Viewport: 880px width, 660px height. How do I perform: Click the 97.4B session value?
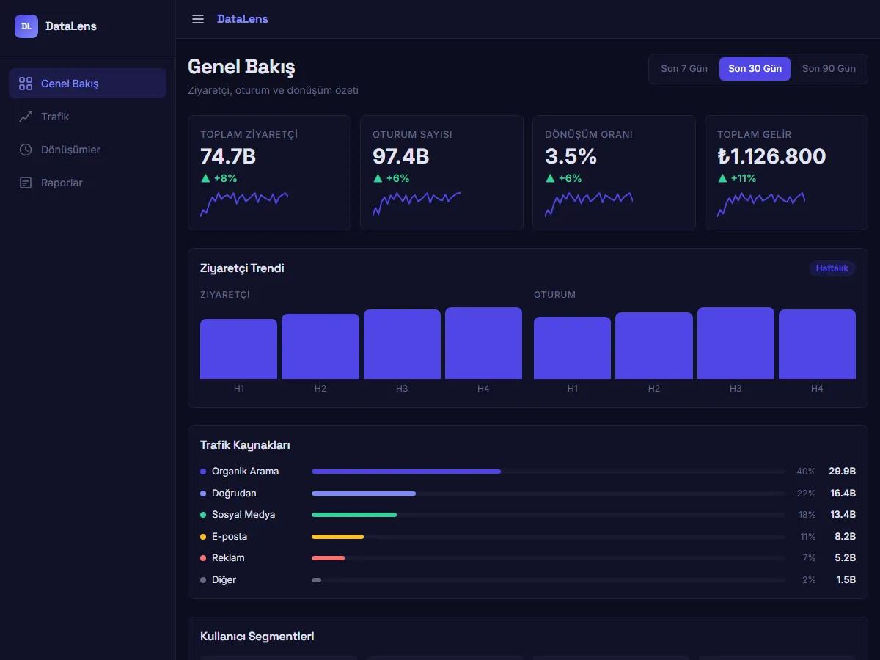point(401,156)
